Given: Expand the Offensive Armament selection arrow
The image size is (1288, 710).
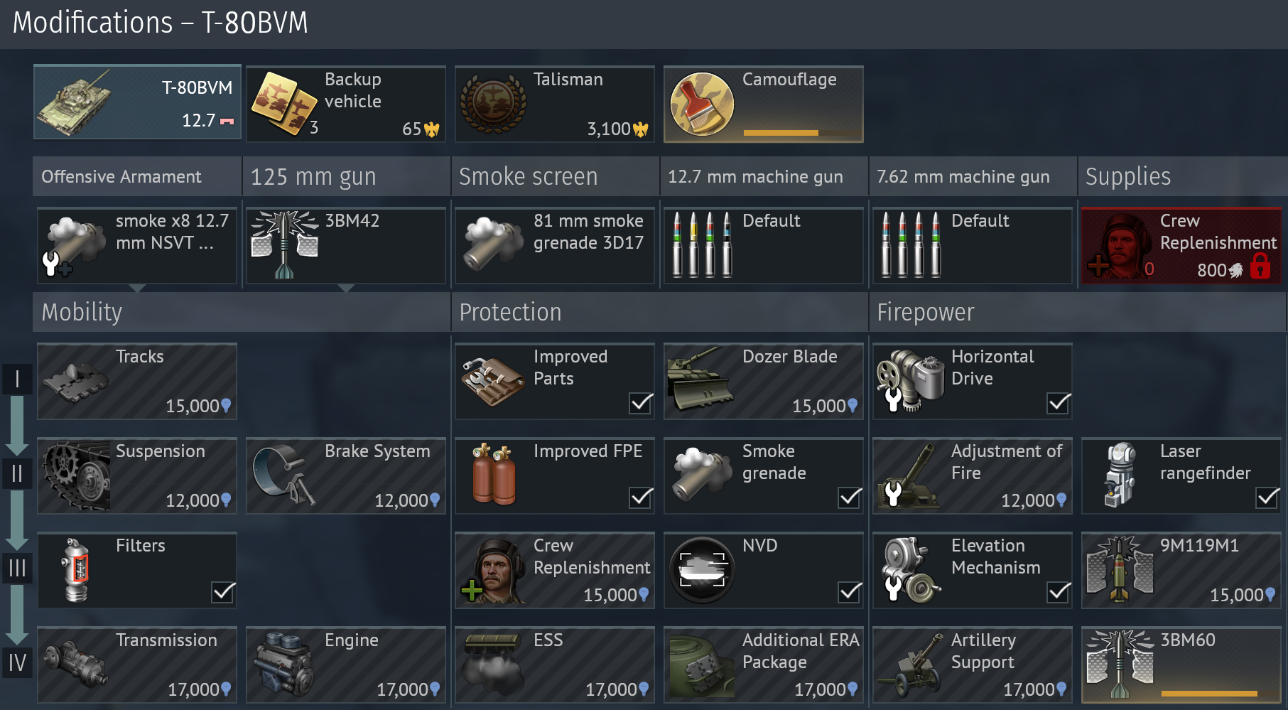Looking at the screenshot, I should 137,289.
